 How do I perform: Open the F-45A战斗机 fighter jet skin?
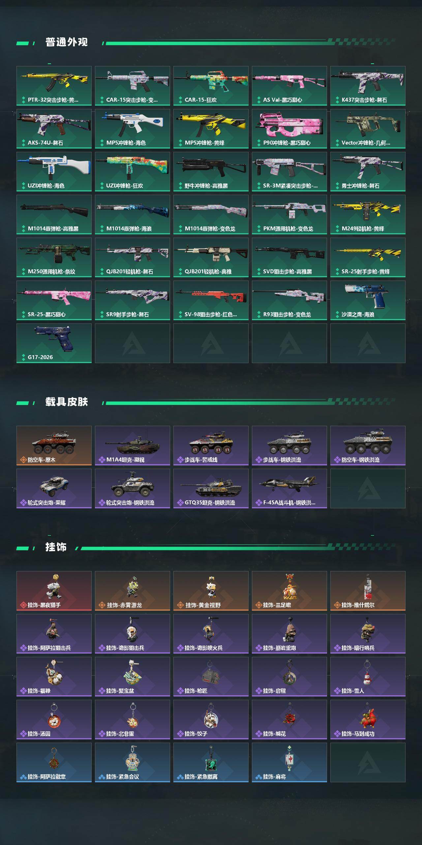289,489
